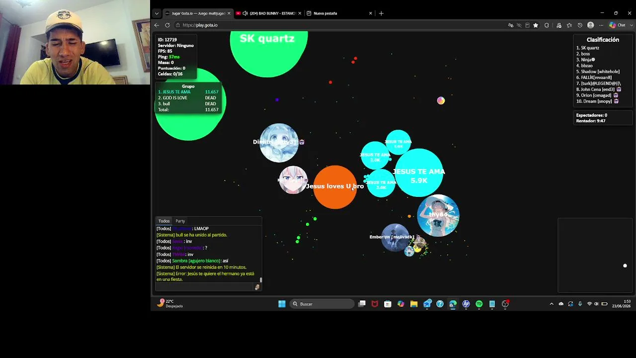The image size is (636, 358).
Task: Click the orange Jesus loves U bro cell
Action: [x=335, y=187]
